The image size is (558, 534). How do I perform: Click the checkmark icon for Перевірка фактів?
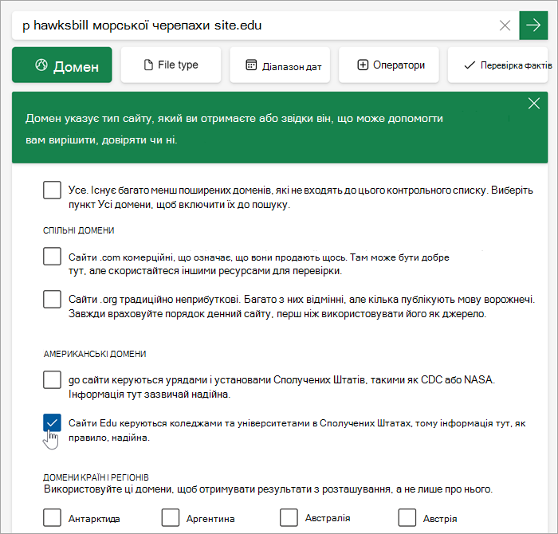point(470,65)
